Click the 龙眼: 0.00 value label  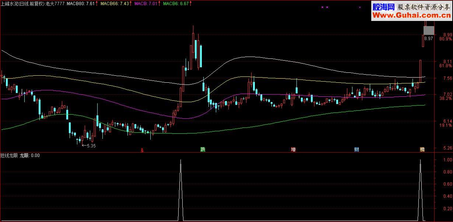[30, 155]
